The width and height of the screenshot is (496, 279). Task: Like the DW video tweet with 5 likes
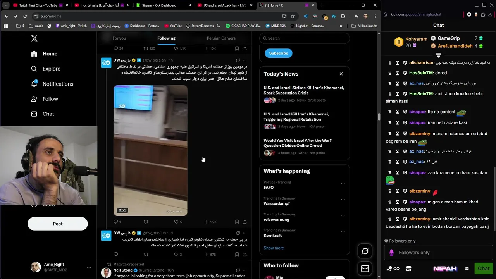pyautogui.click(x=178, y=222)
